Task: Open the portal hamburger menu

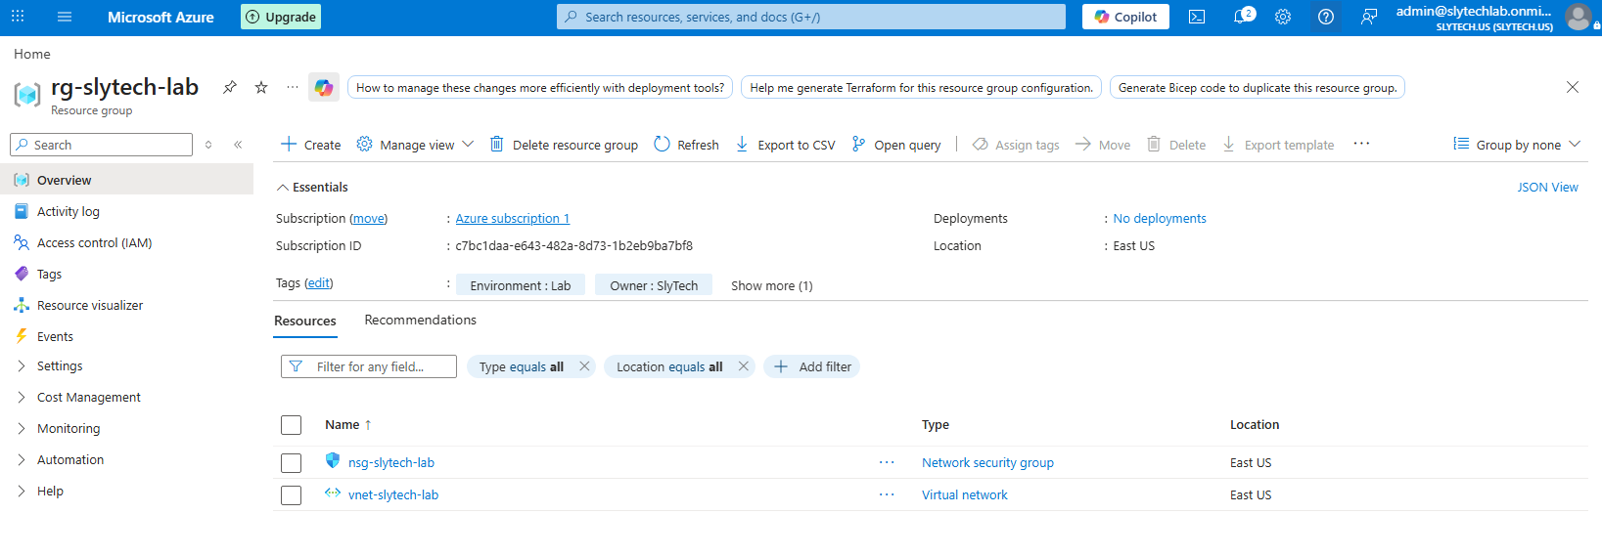Action: (65, 17)
